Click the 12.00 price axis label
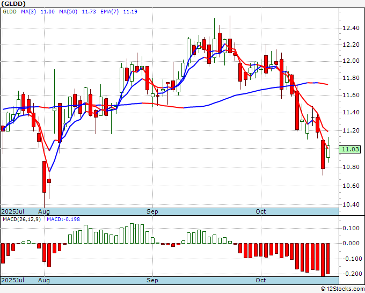This screenshot has width=365, height=293. pos(351,61)
